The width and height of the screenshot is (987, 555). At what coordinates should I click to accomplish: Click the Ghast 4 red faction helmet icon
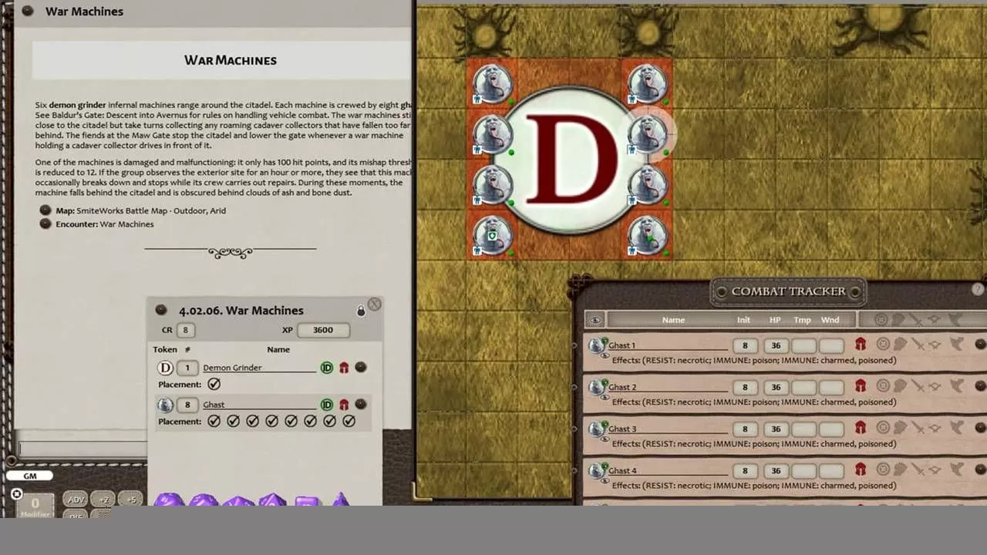[x=861, y=469]
